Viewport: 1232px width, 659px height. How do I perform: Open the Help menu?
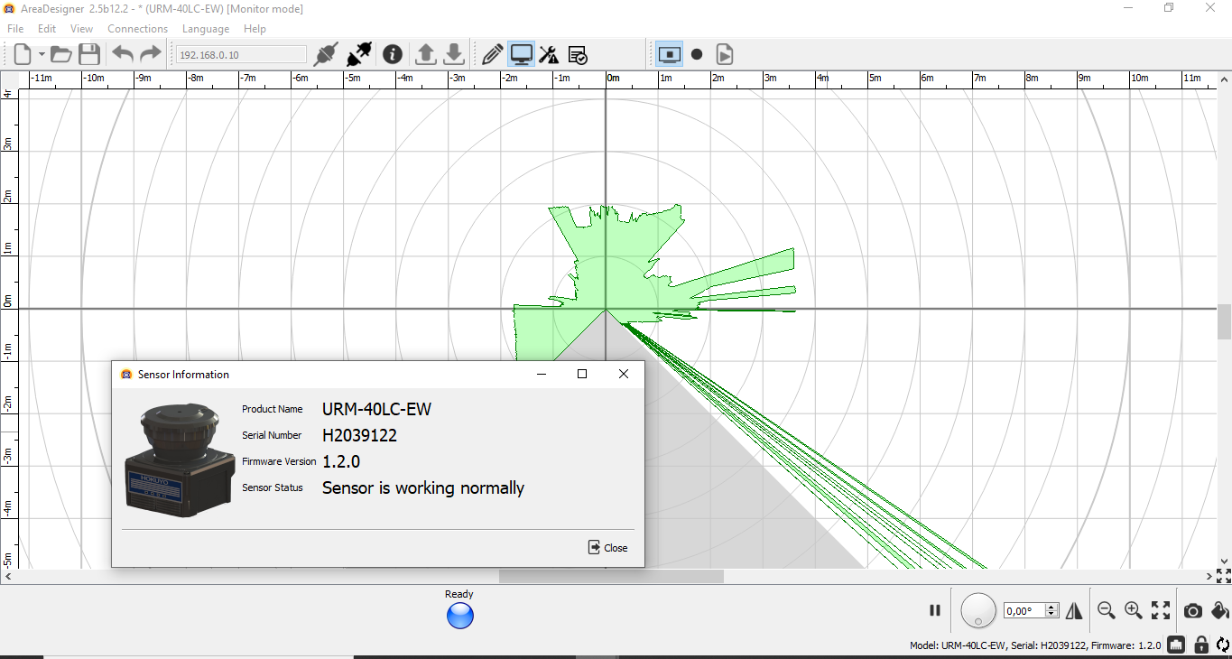[x=255, y=29]
